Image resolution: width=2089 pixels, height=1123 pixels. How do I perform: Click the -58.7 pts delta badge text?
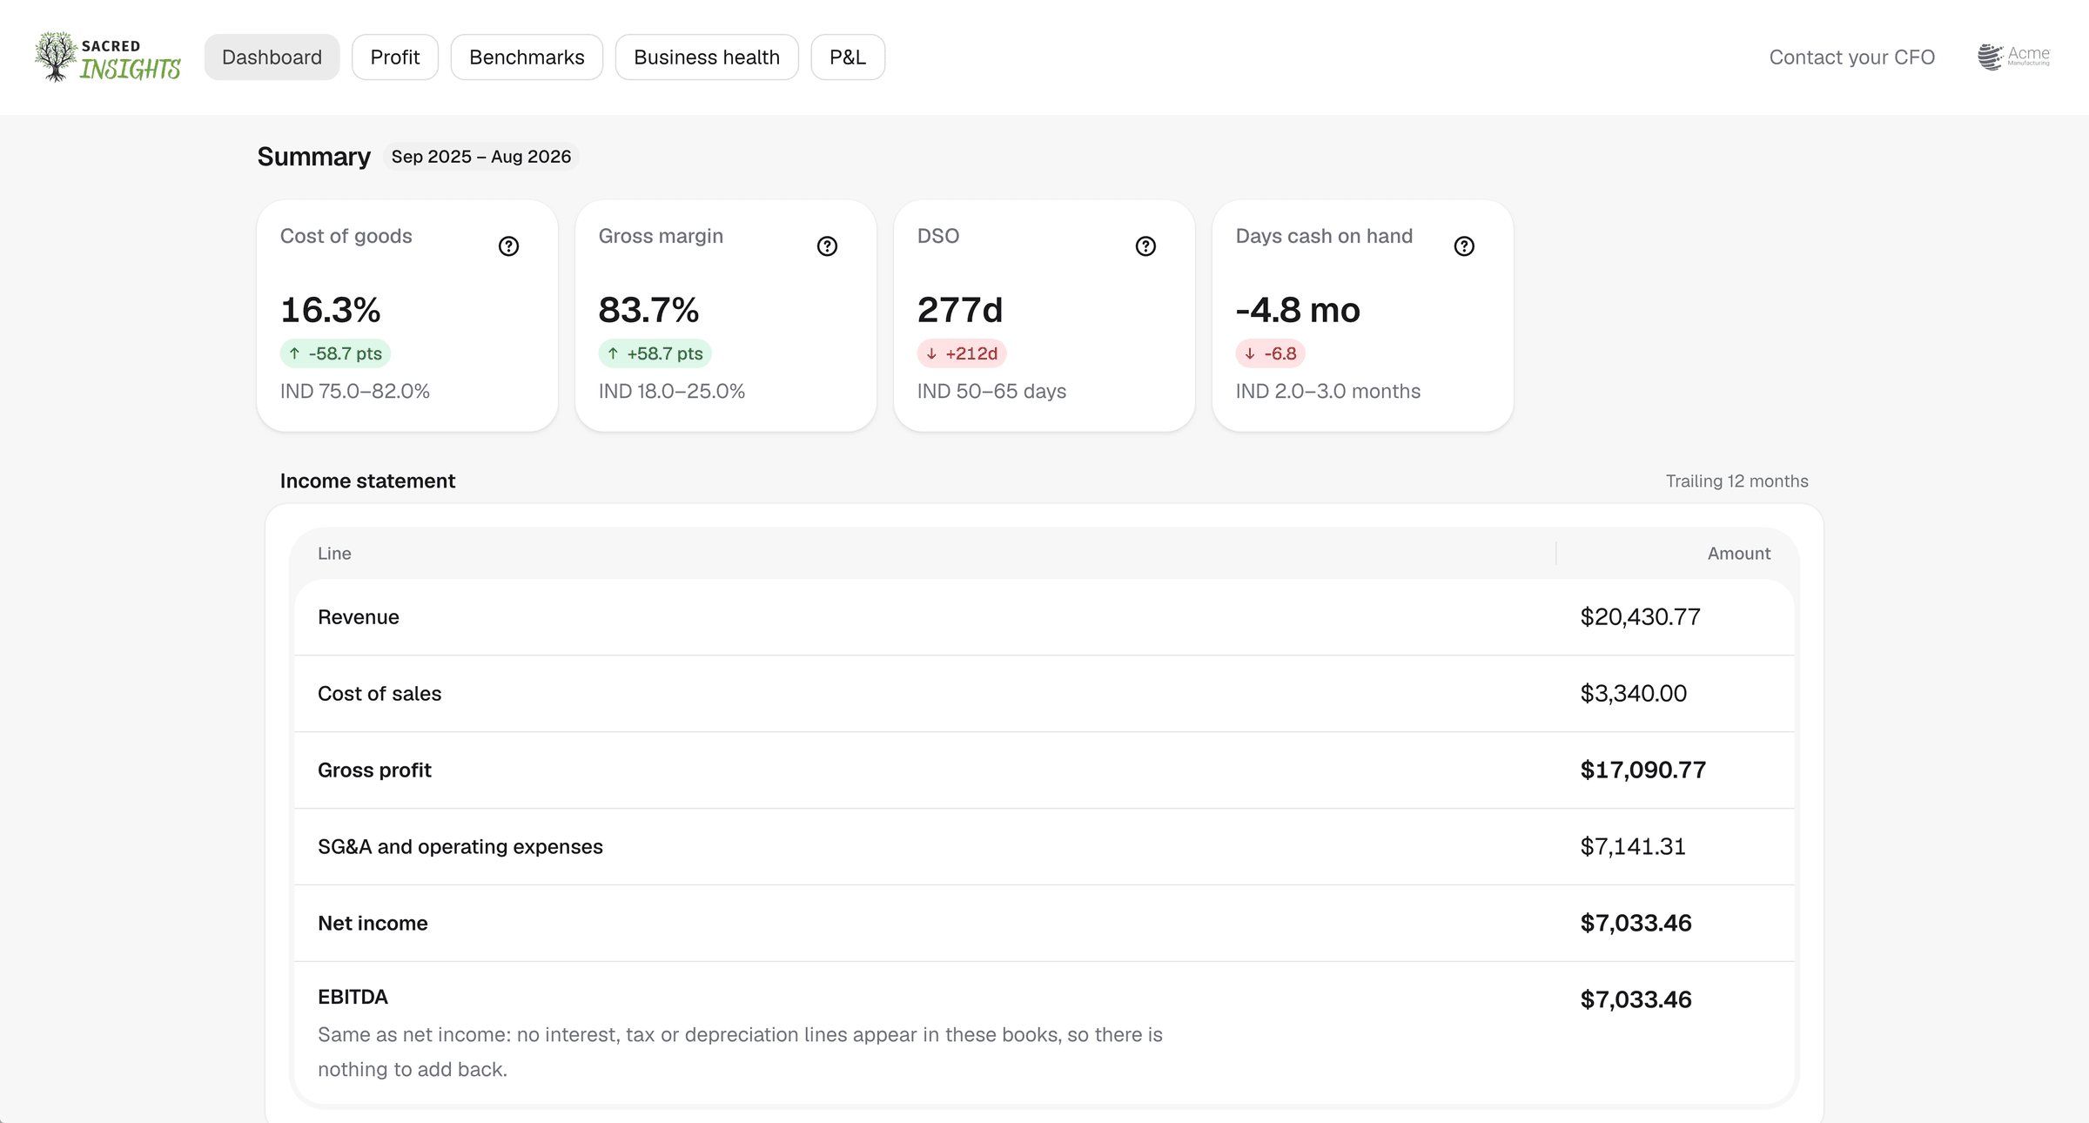tap(346, 353)
